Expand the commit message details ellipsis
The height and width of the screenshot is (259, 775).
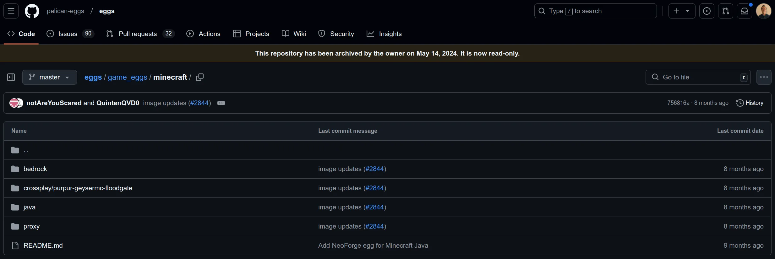pyautogui.click(x=221, y=103)
